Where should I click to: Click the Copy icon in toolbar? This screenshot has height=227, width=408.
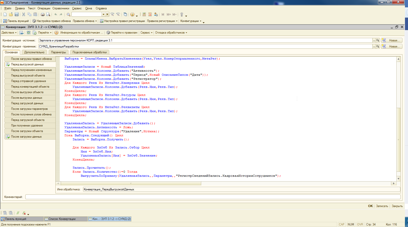point(29,14)
